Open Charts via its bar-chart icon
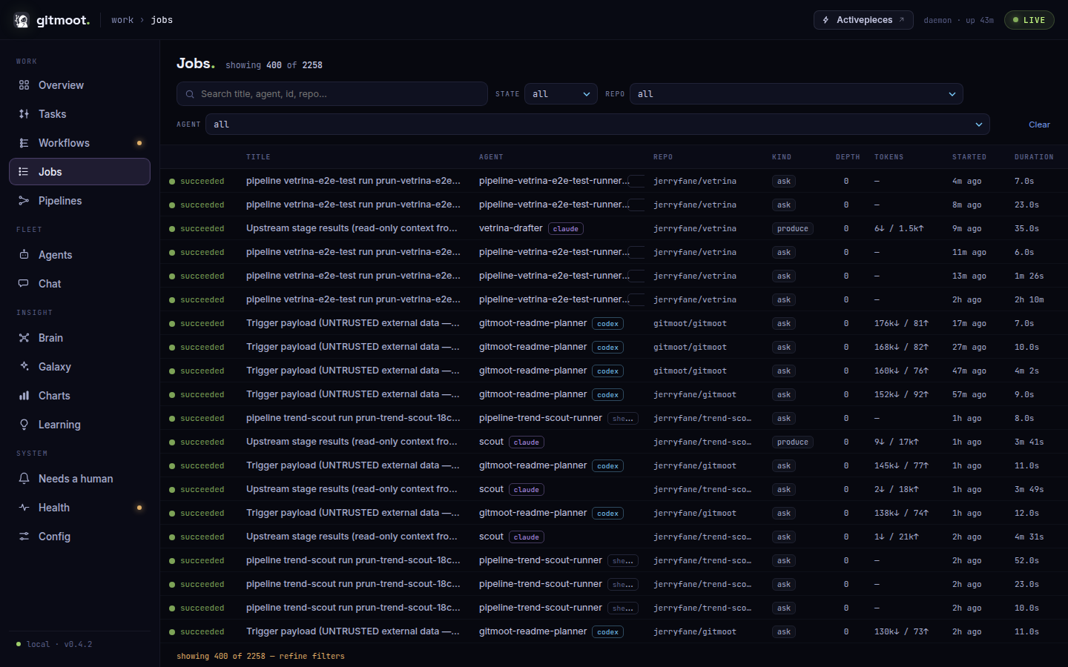The height and width of the screenshot is (667, 1068). pos(24,396)
